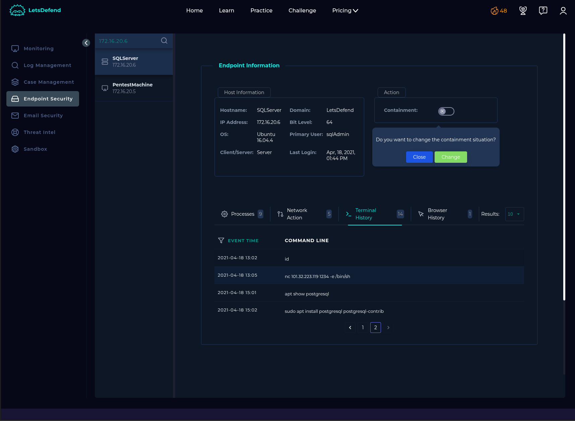Switch to the Browser History tab
This screenshot has width=575, height=421.
coord(445,214)
